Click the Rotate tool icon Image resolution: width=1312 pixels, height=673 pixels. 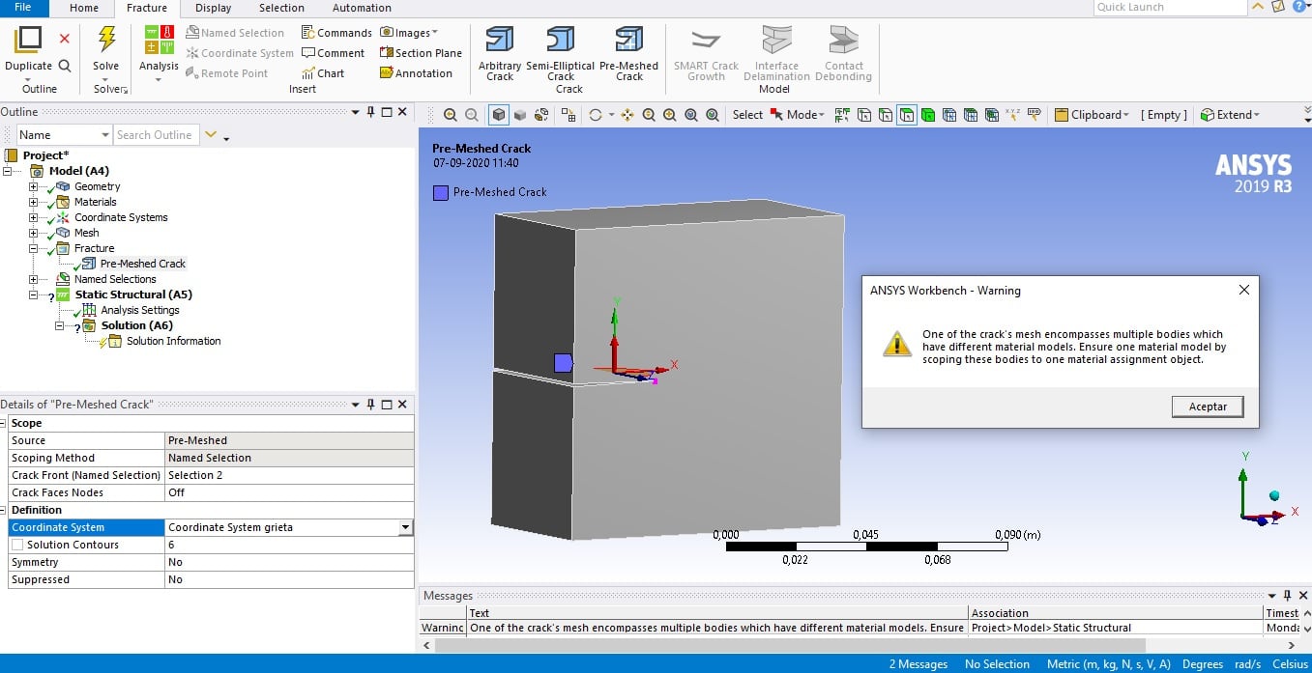coord(596,115)
